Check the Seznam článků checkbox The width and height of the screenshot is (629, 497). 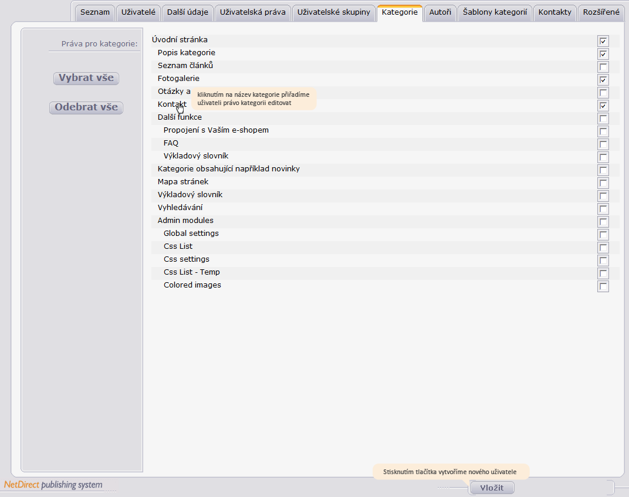(x=603, y=66)
